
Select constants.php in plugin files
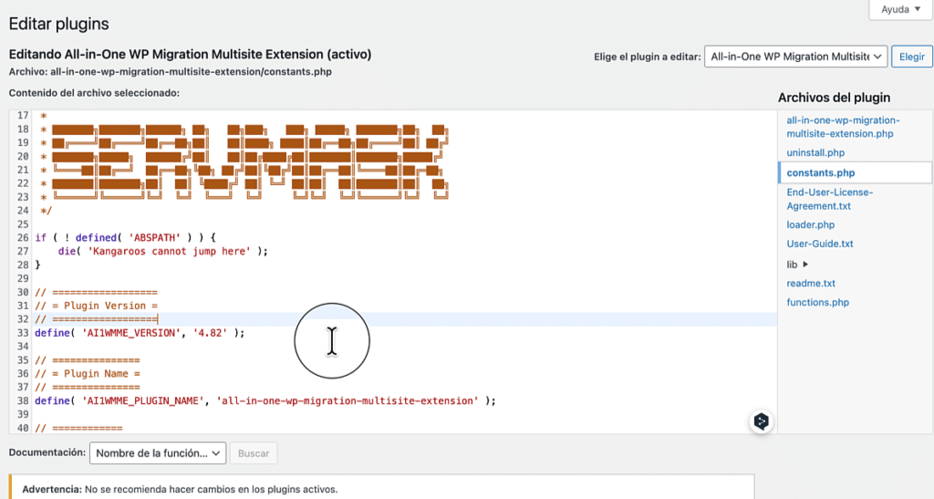[x=820, y=172]
